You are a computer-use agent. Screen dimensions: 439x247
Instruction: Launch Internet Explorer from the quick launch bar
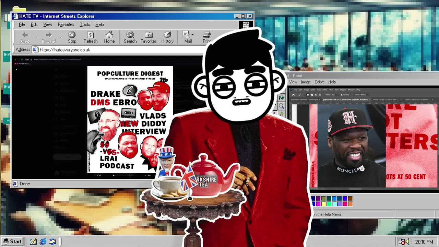tap(43, 242)
